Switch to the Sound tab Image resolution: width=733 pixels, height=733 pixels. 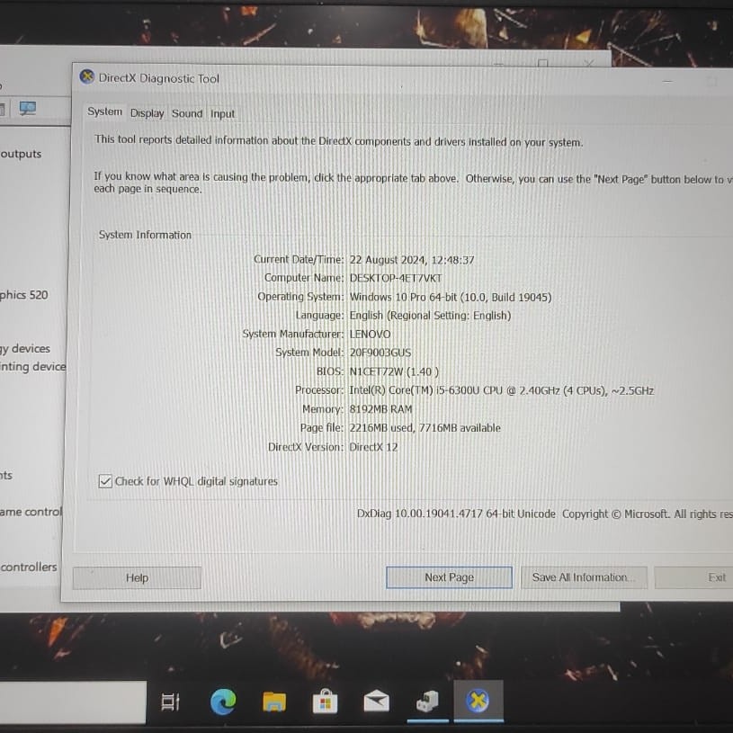187,113
